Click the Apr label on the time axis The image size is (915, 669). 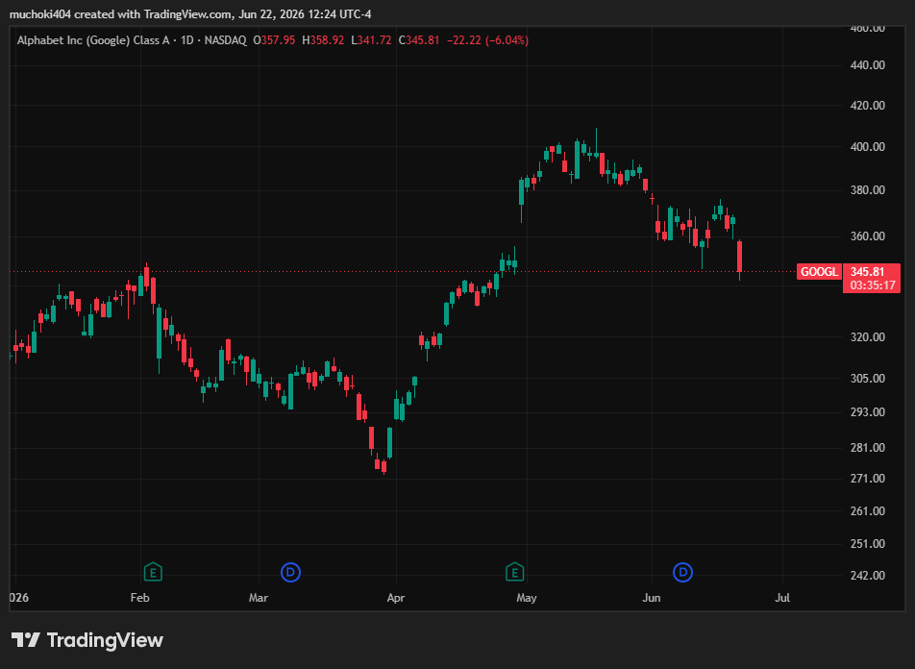point(396,597)
